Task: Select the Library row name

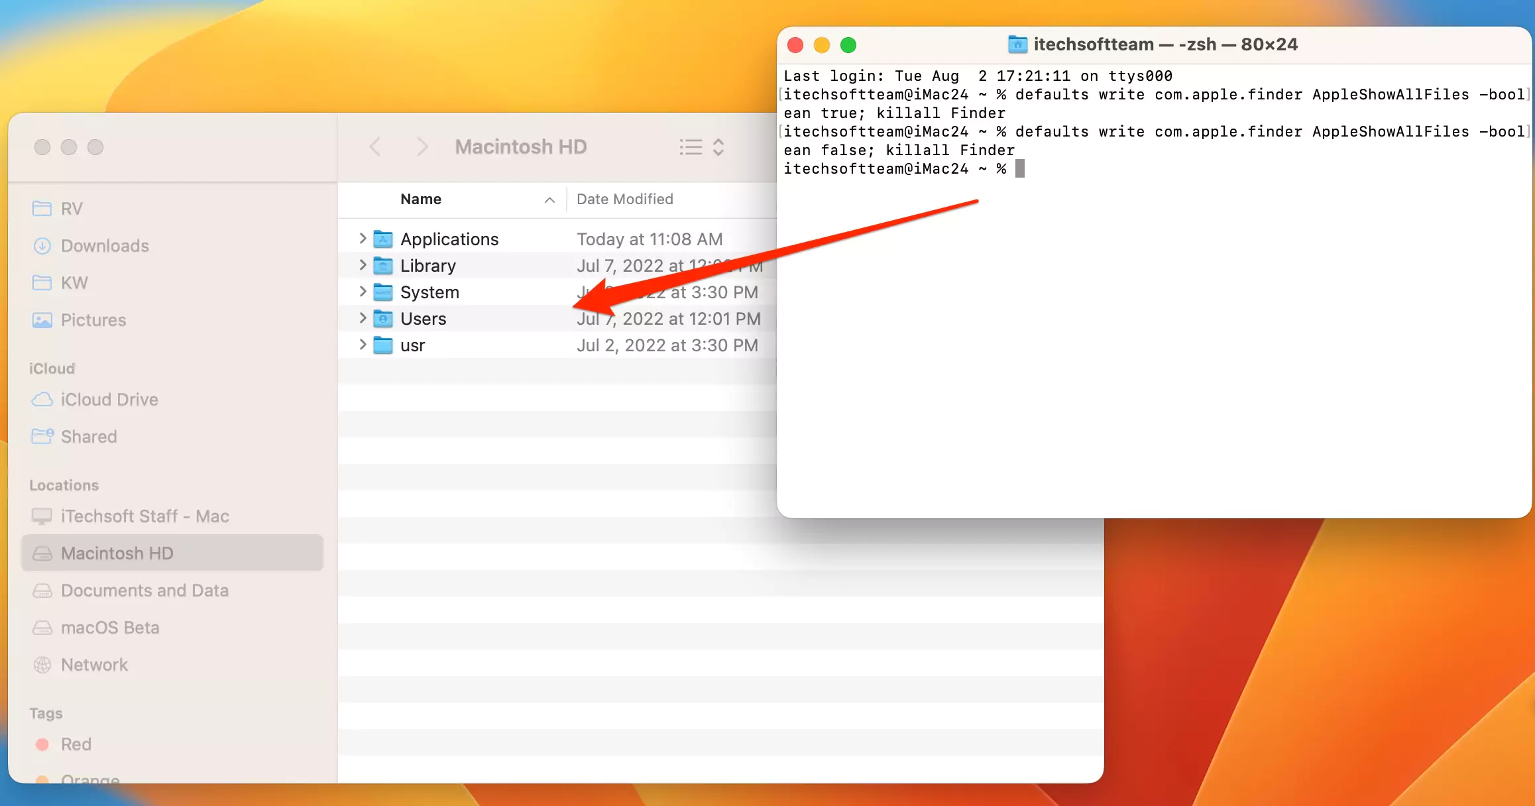Action: coord(428,266)
